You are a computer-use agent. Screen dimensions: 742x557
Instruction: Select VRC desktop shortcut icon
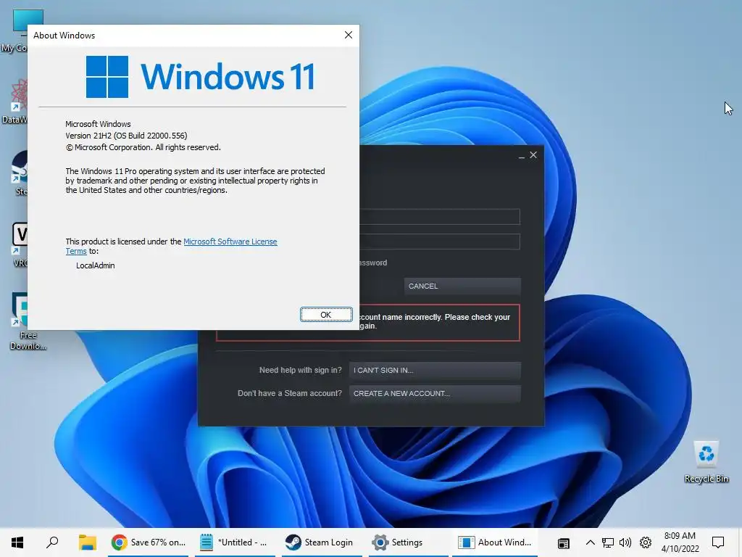pyautogui.click(x=20, y=245)
